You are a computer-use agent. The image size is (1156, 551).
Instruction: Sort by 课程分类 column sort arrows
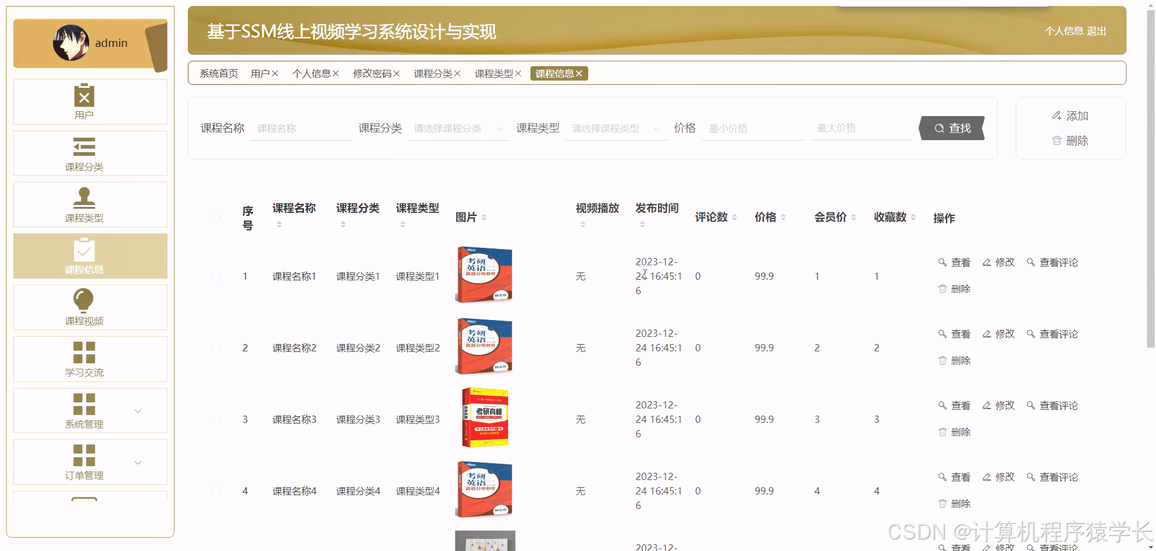pyautogui.click(x=343, y=224)
